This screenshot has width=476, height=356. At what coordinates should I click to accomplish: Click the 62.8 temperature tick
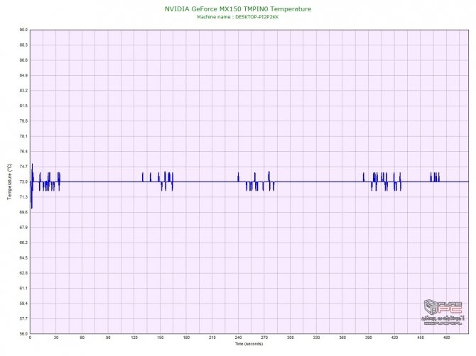[x=23, y=273]
